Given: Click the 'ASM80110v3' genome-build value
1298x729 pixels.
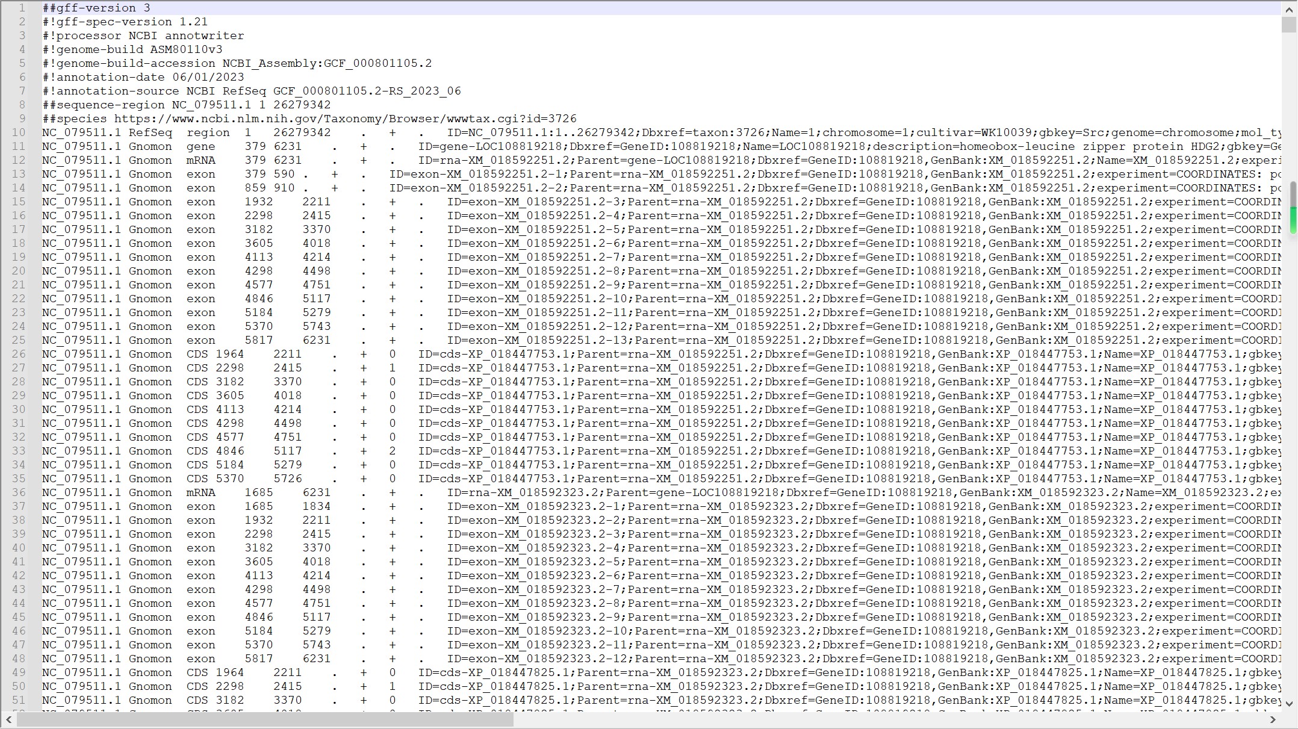Looking at the screenshot, I should coord(187,49).
